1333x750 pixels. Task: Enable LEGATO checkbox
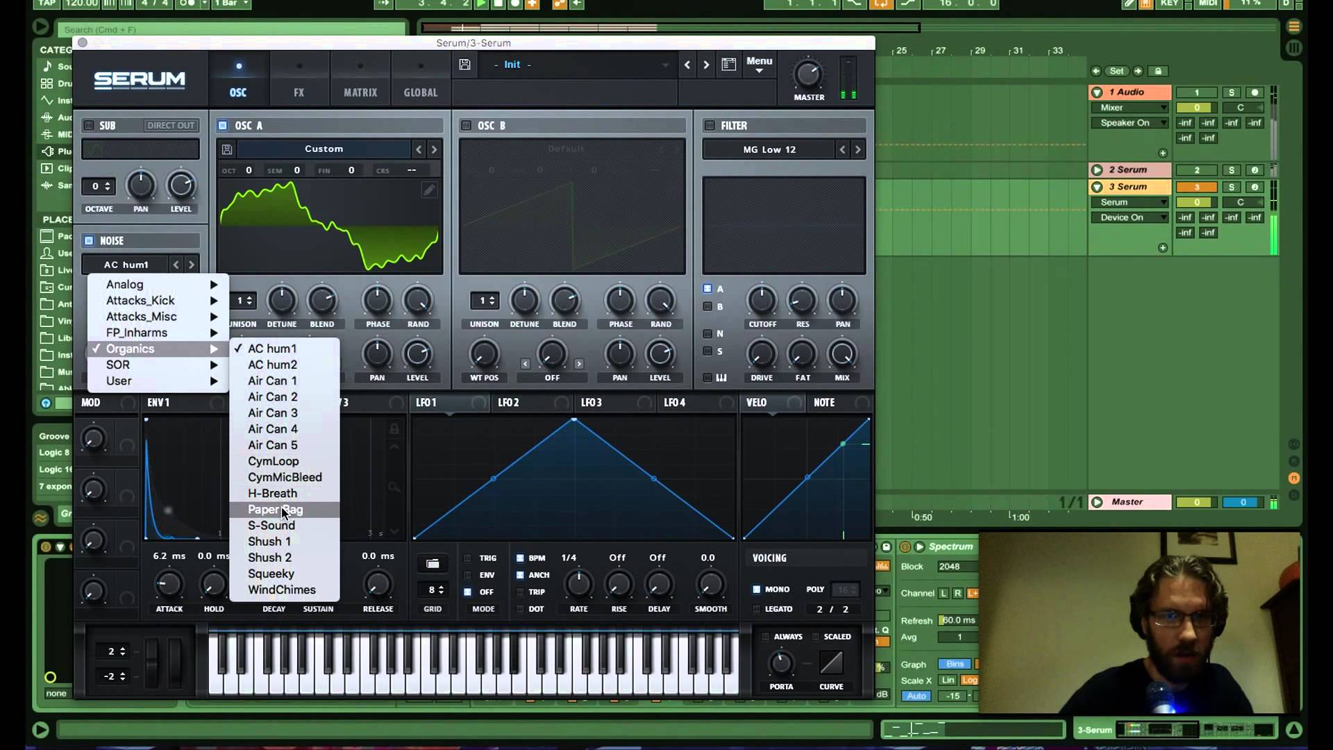(x=757, y=609)
